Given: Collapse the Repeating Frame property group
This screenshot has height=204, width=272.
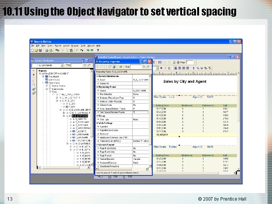Looking at the screenshot, I should point(97,87).
